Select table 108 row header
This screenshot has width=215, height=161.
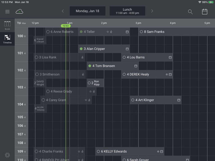click(x=21, y=143)
